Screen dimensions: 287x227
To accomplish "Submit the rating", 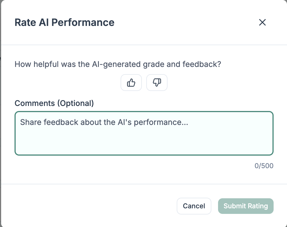I will coord(246,206).
